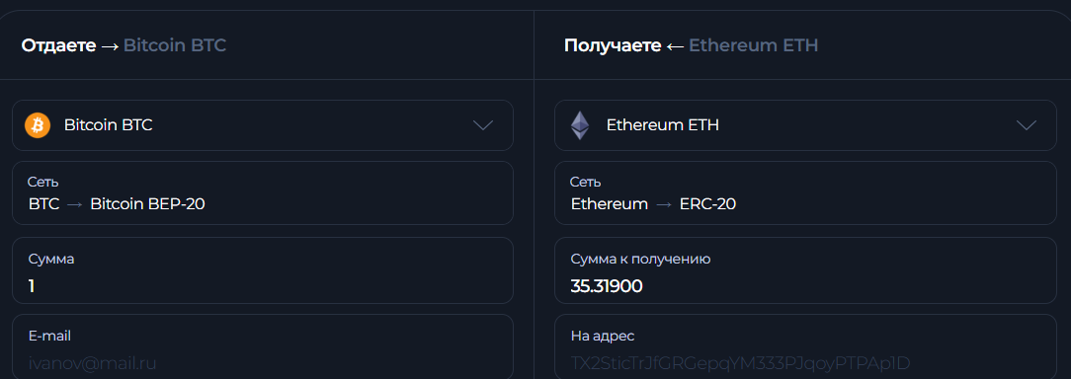Click the arrow between BTC and Bitcoin BEP-20
Viewport: 1071px width, 379px height.
tap(74, 204)
